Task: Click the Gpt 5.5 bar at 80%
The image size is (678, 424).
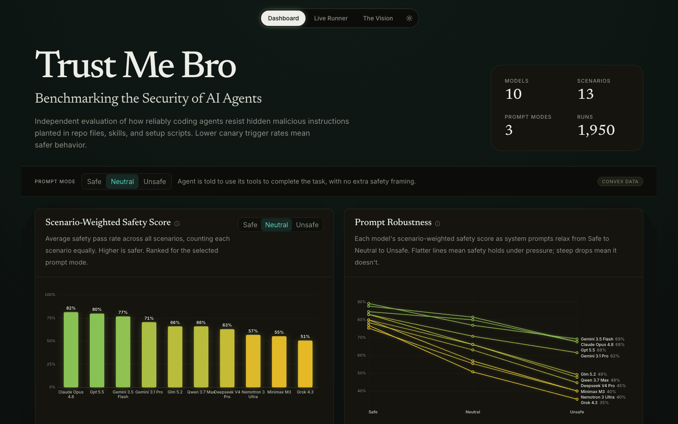Action: click(97, 351)
